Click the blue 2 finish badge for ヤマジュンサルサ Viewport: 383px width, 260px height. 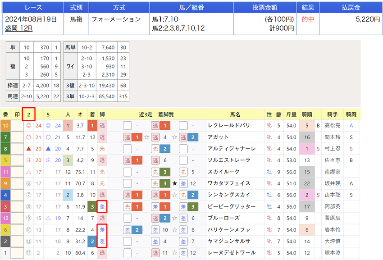point(92,242)
